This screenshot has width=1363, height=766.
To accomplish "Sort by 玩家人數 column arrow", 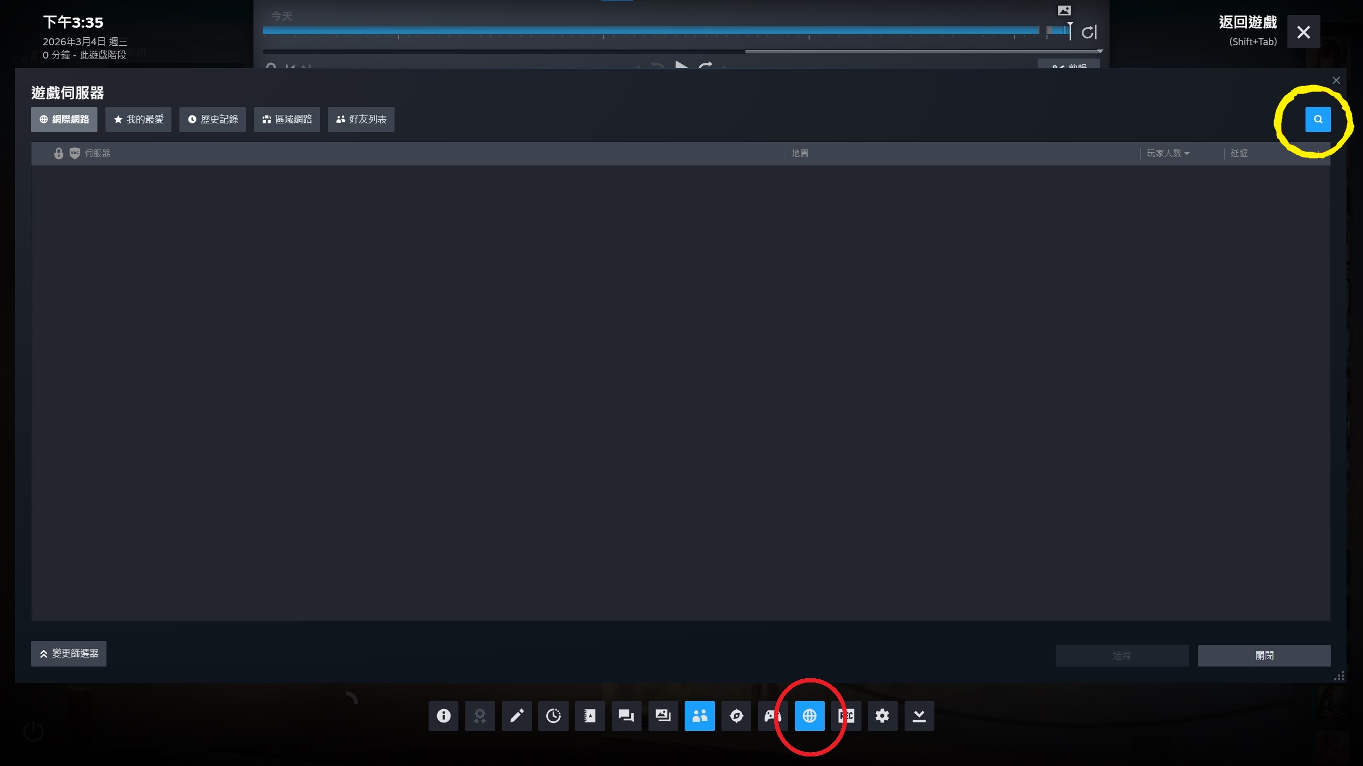I will click(1187, 153).
